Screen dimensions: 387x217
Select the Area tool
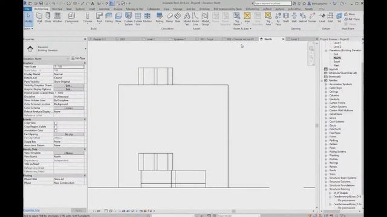tap(247, 18)
